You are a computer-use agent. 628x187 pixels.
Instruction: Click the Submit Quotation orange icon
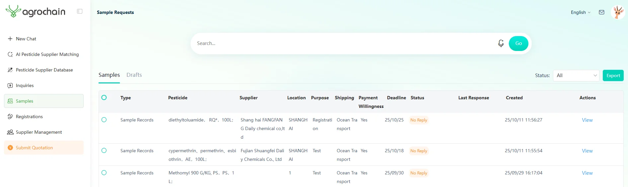[10, 148]
